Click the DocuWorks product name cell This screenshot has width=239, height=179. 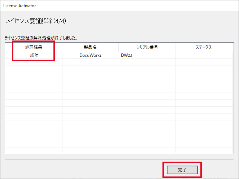point(90,55)
